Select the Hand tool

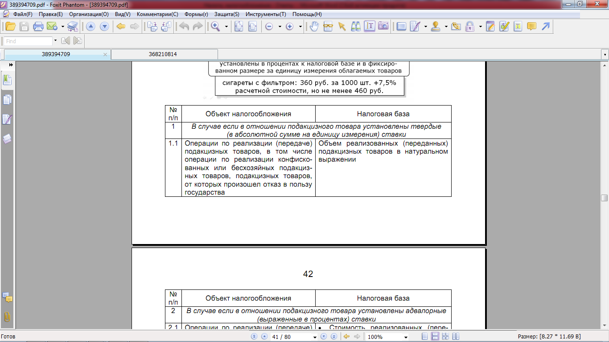[314, 26]
